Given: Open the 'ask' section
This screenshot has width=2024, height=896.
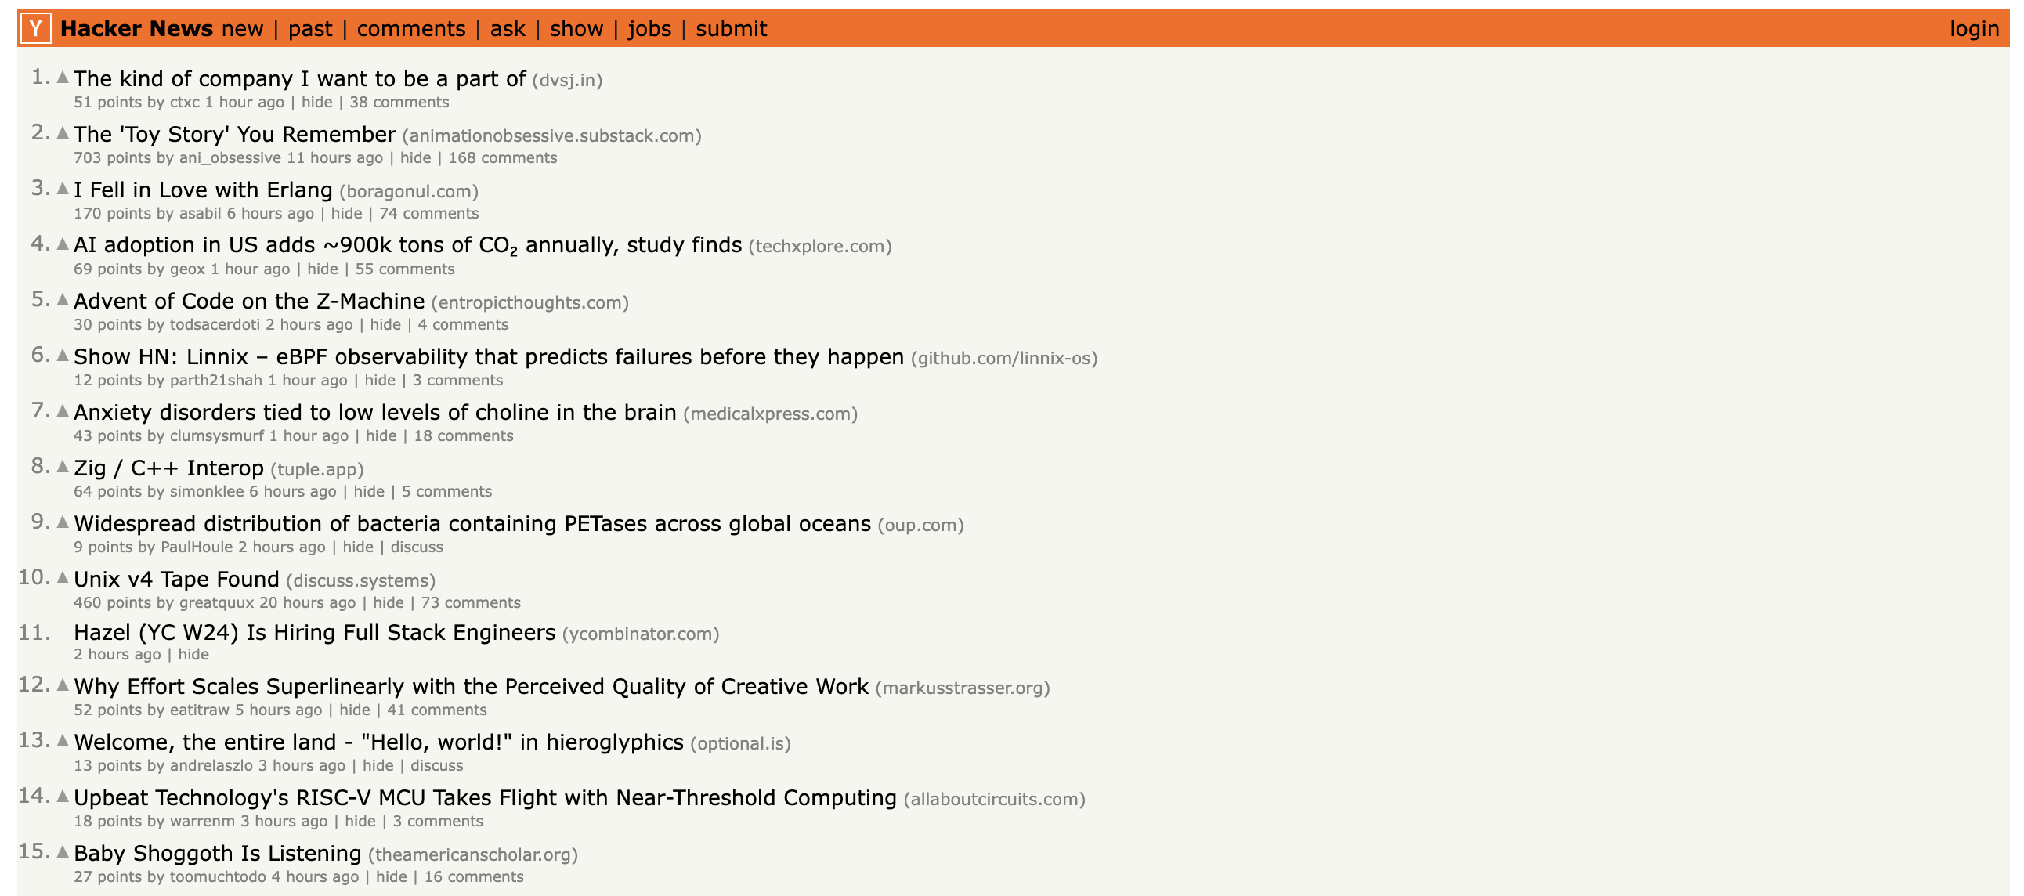Looking at the screenshot, I should 508,29.
